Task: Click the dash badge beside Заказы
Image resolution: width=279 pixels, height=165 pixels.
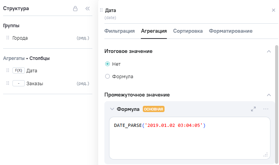Action: (18, 83)
